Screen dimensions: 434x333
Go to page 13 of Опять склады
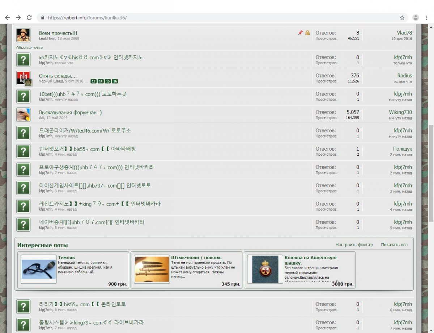[94, 81]
